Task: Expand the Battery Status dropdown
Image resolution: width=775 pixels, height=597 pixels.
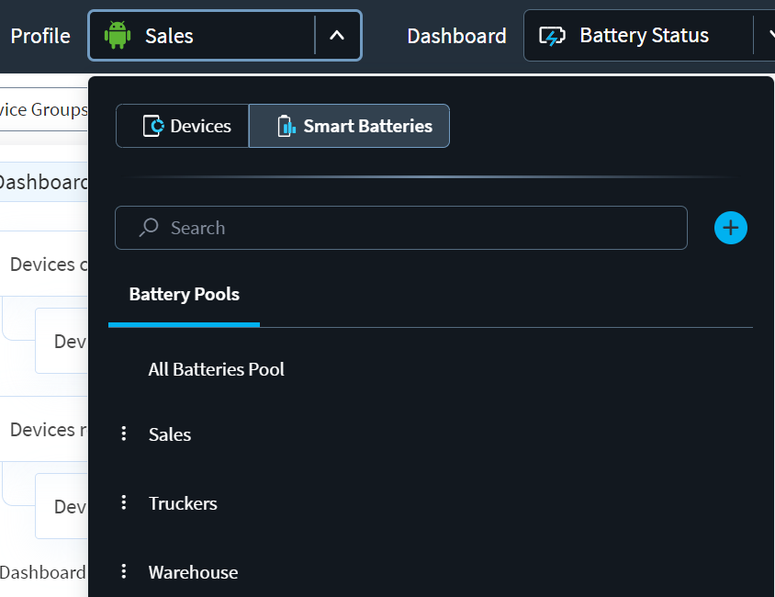Action: 769,35
